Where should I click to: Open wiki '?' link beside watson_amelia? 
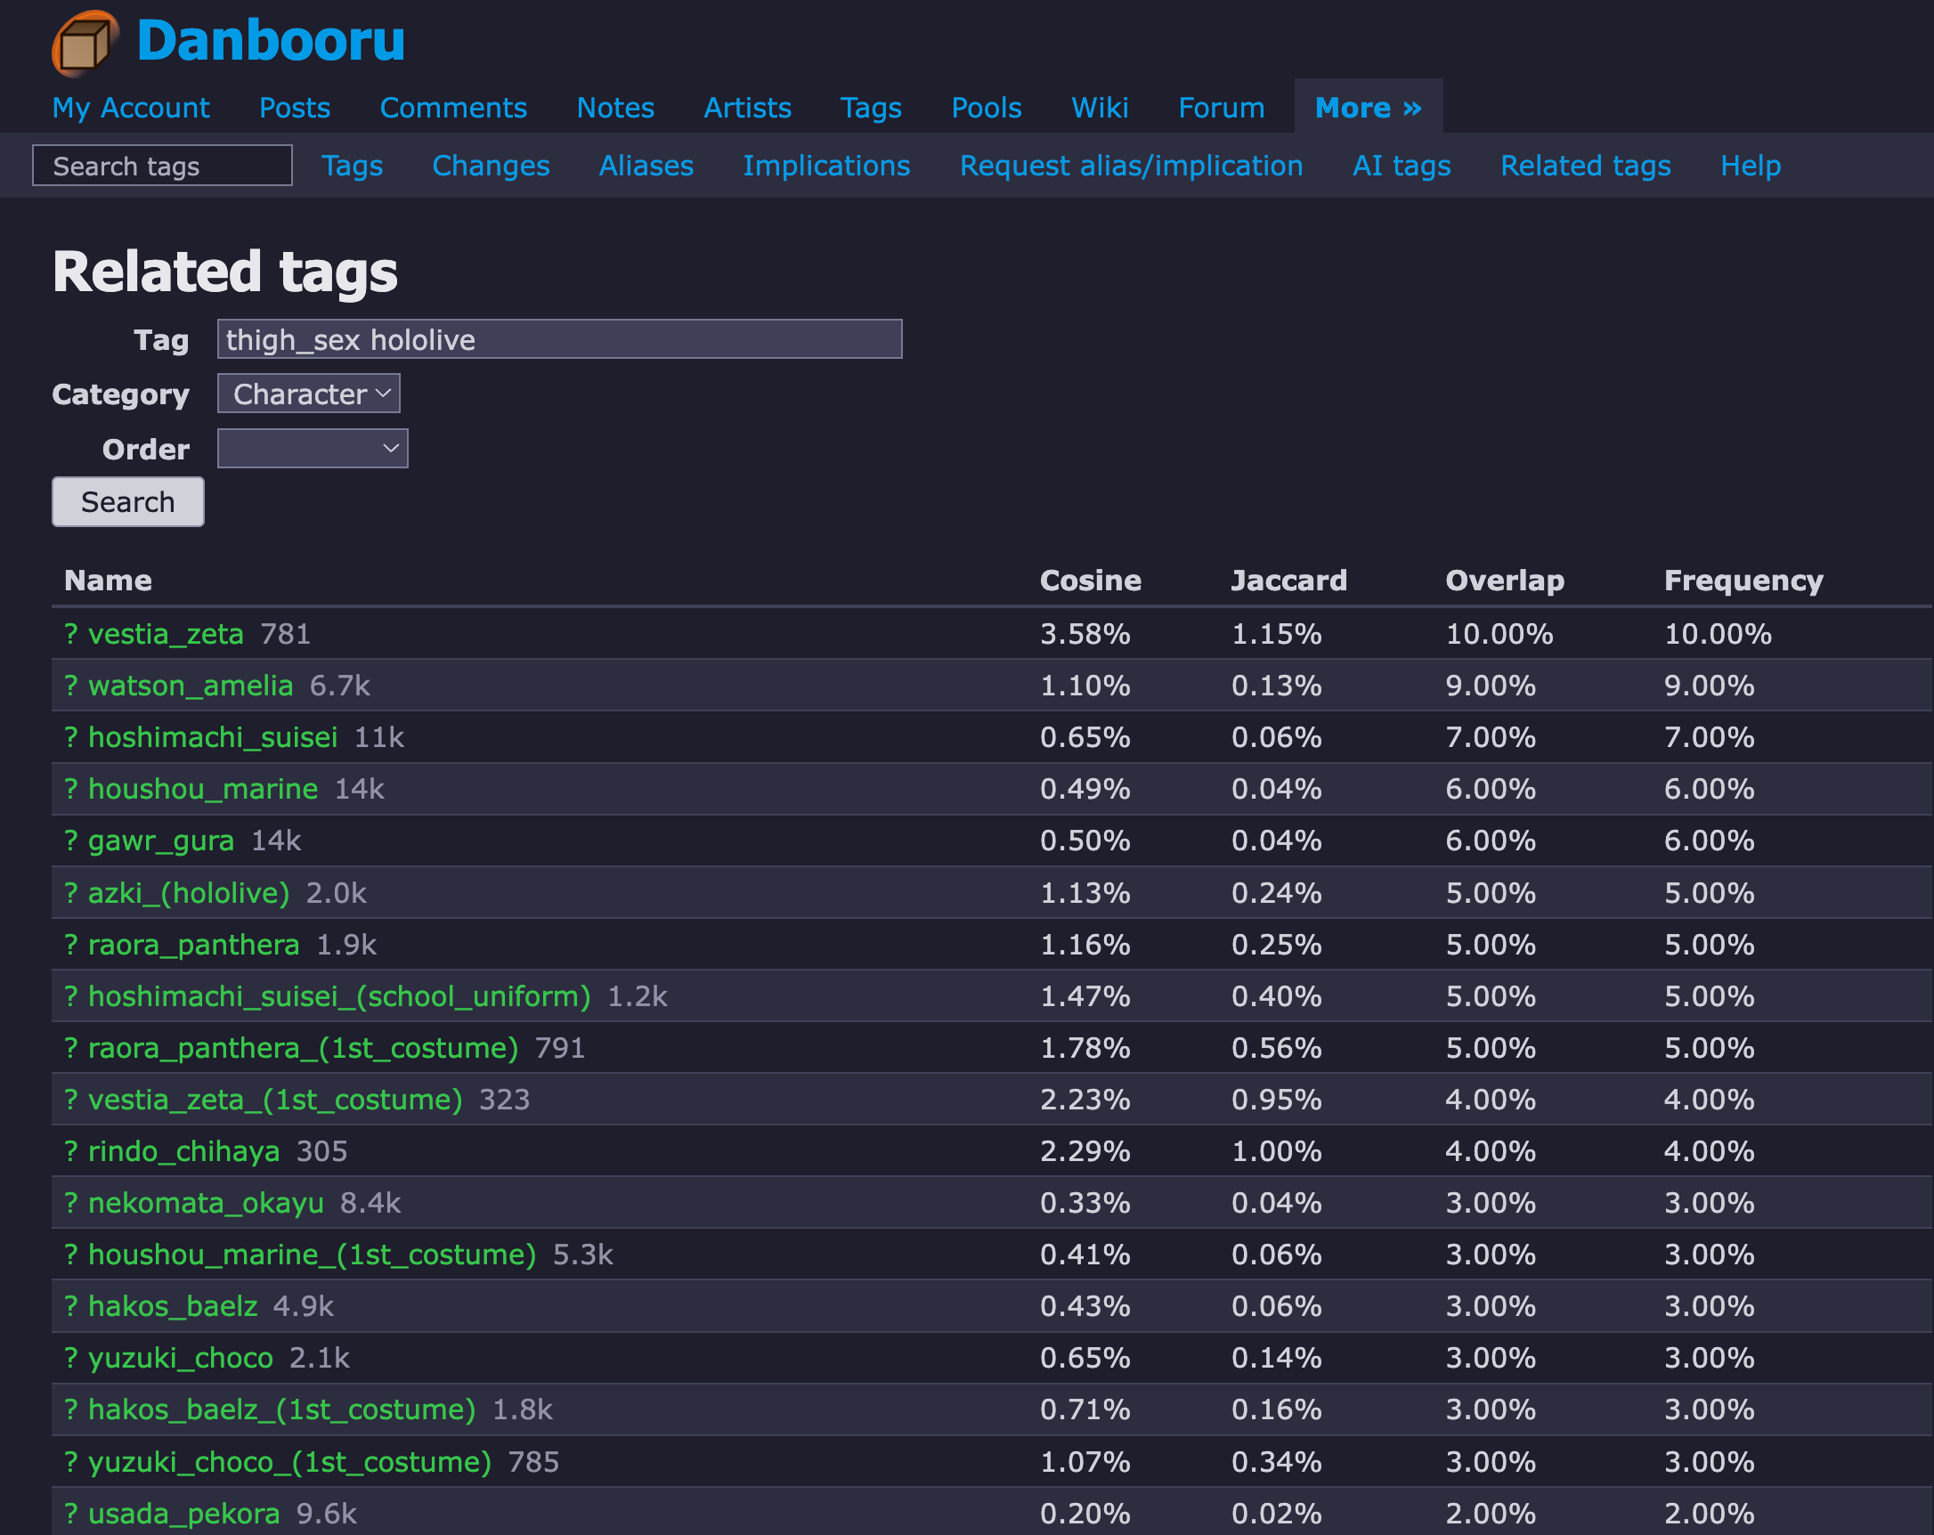click(72, 686)
